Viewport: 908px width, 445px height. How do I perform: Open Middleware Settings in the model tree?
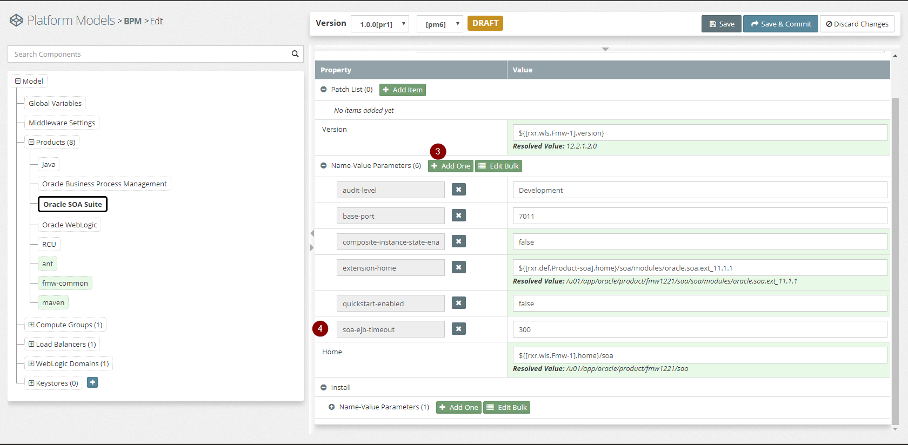62,123
